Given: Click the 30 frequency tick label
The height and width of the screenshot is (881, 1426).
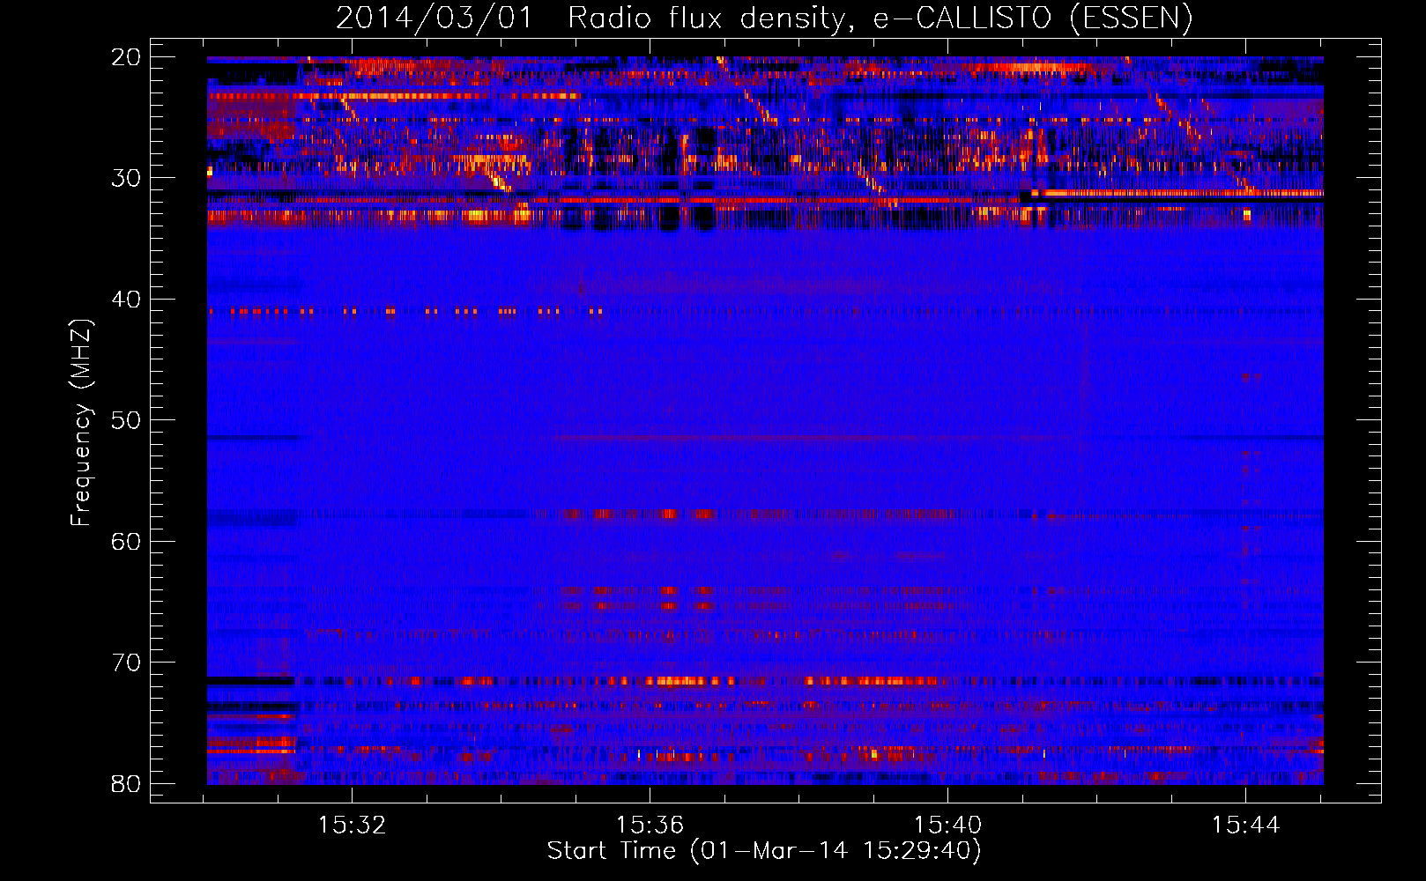Looking at the screenshot, I should click(x=126, y=178).
